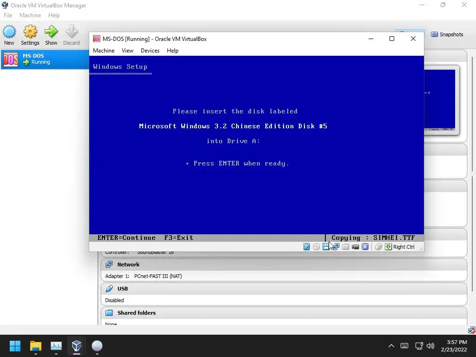Open the Help menu in the VM window
Screen dimensions: 476x357
point(172,50)
